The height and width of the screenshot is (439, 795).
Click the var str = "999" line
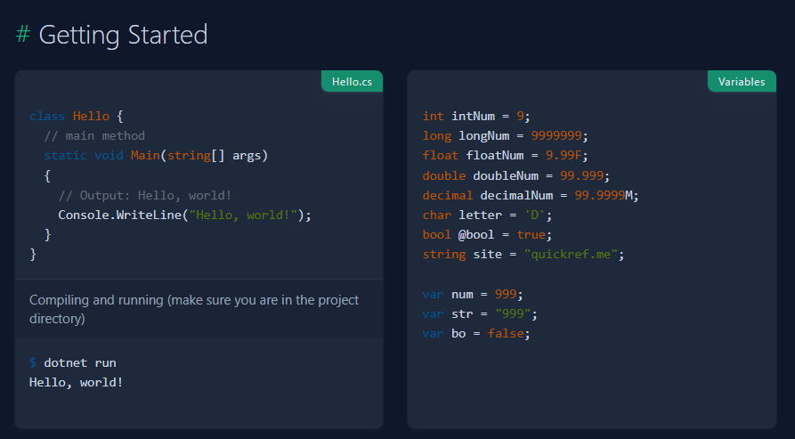click(x=480, y=313)
